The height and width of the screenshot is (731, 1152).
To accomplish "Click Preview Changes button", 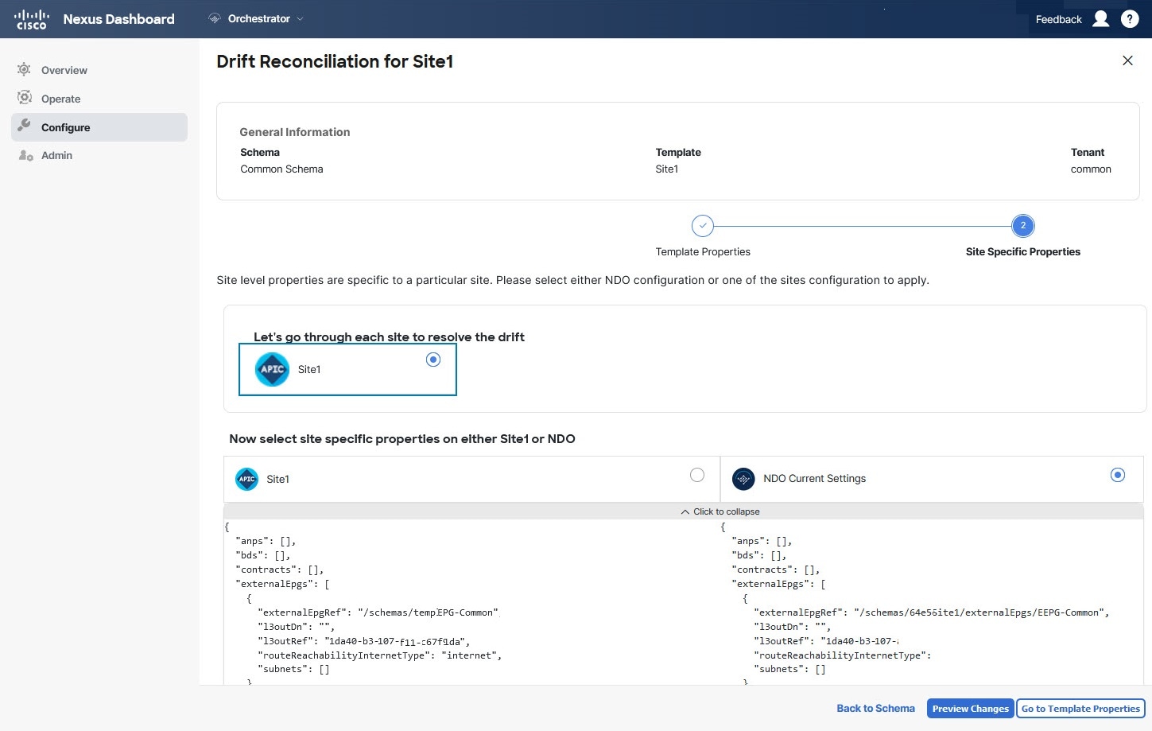I will tap(970, 708).
